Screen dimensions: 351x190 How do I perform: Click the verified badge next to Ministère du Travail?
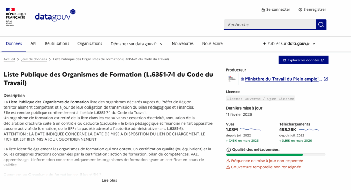click(326, 79)
